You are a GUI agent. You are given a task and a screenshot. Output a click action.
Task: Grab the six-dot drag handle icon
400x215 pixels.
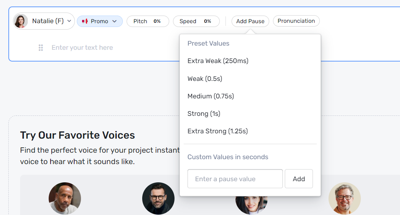pos(41,47)
